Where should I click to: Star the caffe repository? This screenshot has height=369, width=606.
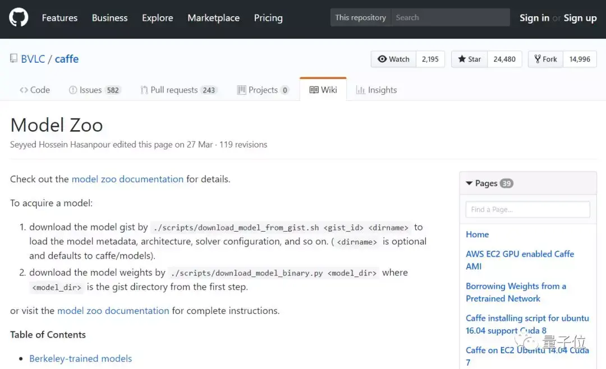pyautogui.click(x=470, y=59)
